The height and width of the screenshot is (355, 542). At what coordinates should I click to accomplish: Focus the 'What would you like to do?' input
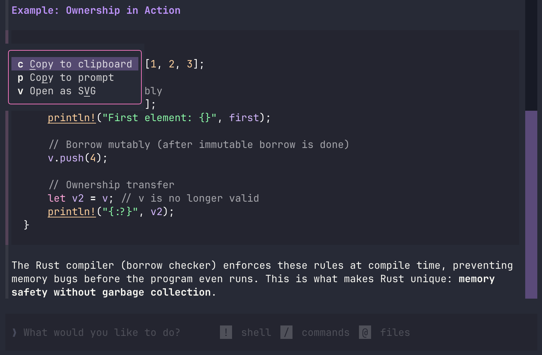[101, 332]
